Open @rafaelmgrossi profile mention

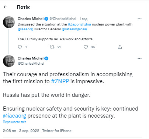(74, 29)
